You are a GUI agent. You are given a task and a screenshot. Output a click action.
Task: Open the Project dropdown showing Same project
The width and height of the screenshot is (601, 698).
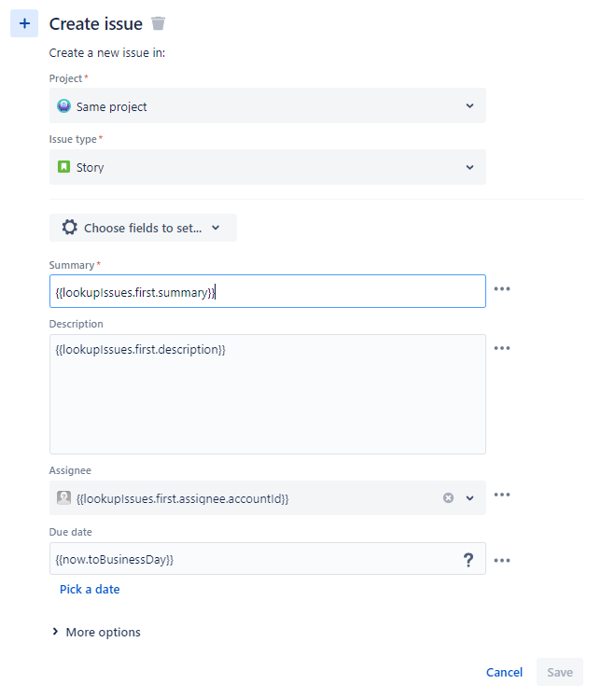267,106
